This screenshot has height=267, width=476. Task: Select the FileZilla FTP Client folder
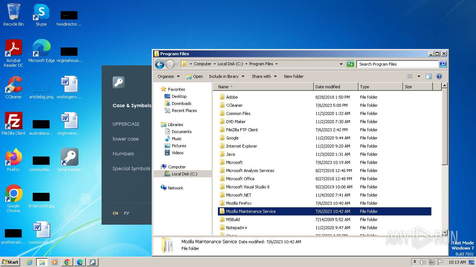click(242, 130)
